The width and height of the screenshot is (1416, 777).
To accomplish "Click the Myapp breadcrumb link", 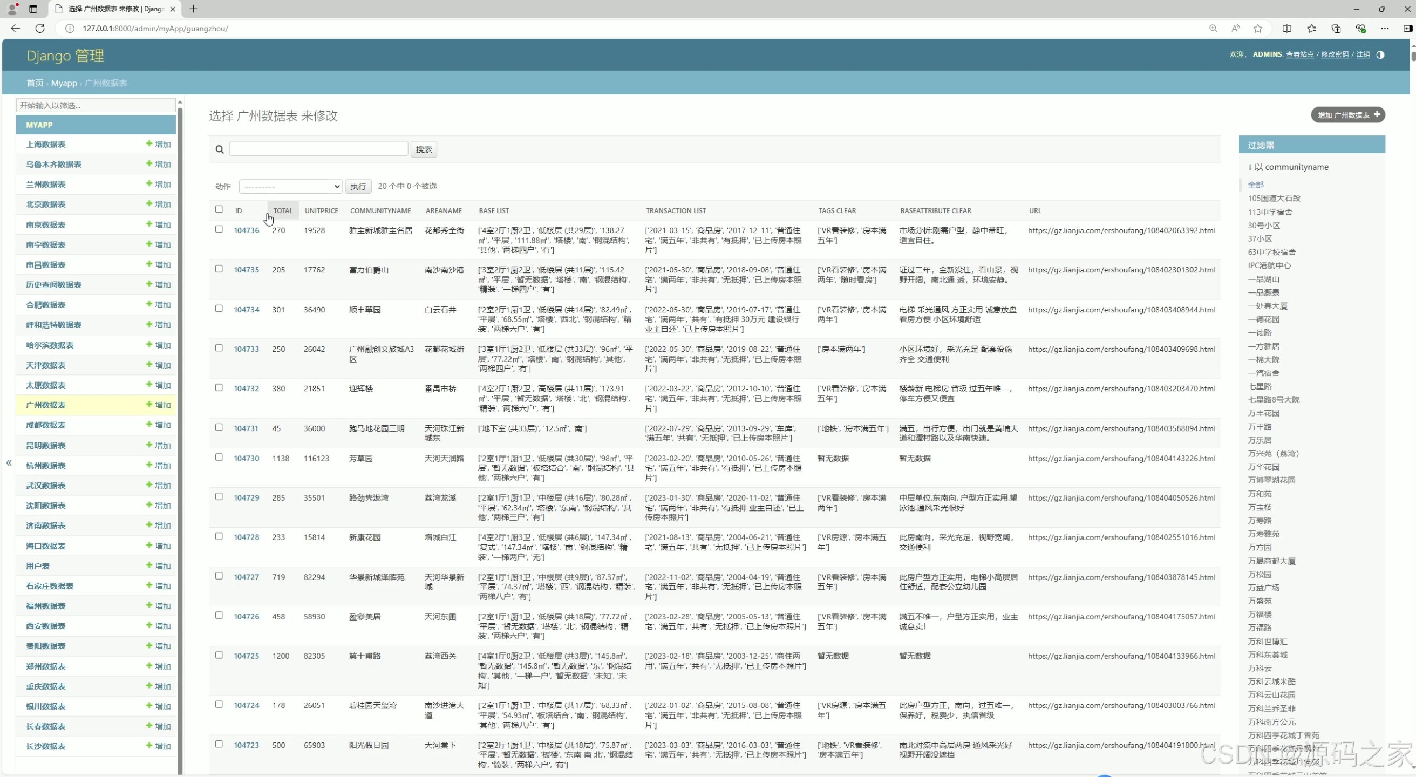I will click(64, 83).
